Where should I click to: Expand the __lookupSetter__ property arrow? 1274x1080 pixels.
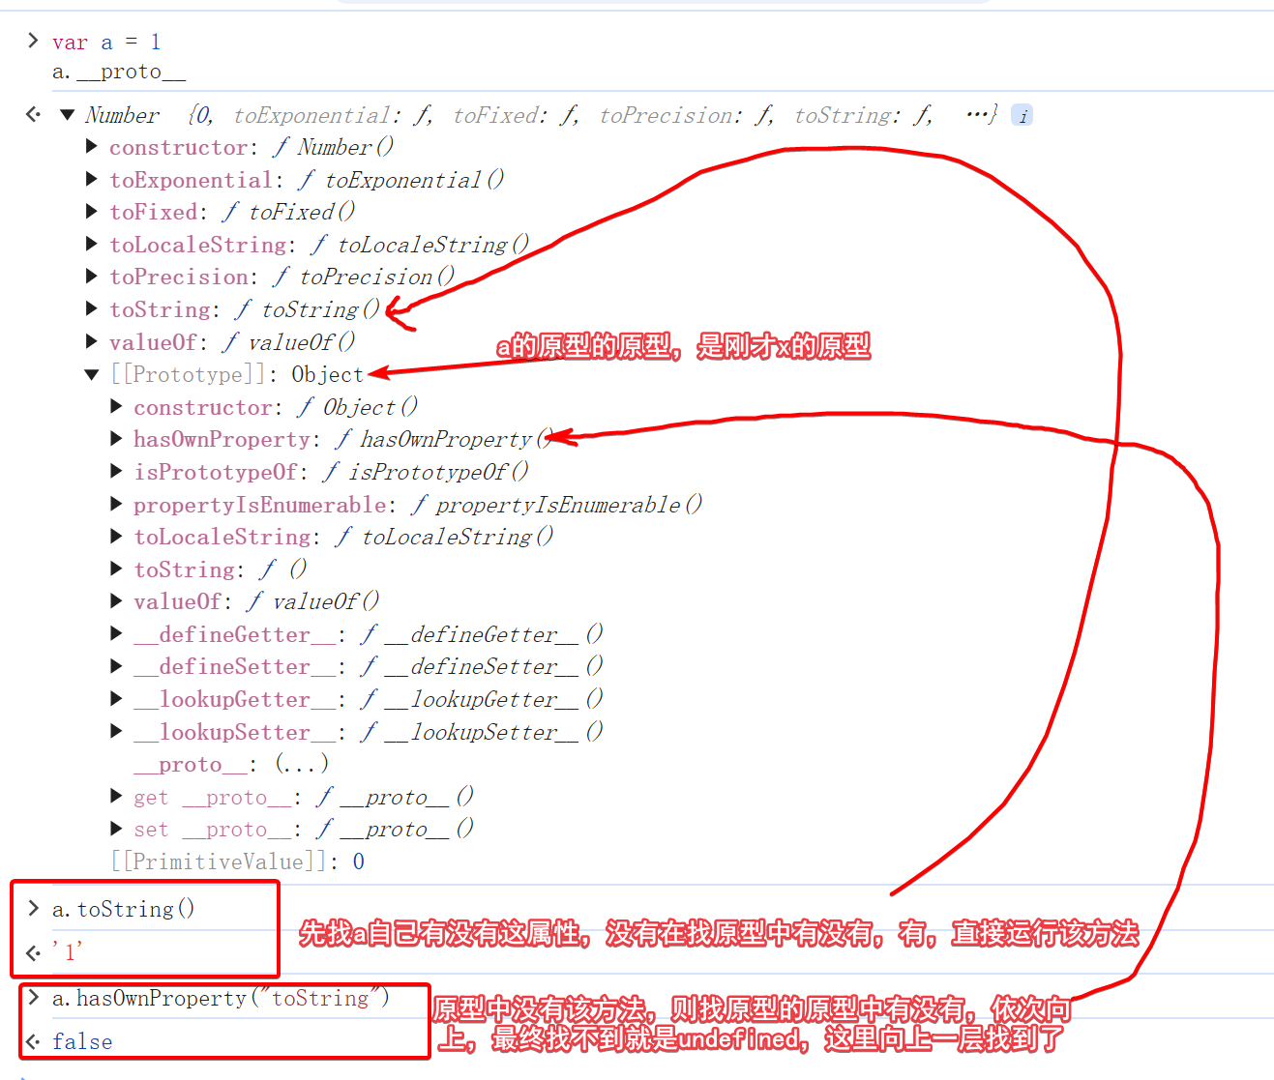tap(116, 732)
